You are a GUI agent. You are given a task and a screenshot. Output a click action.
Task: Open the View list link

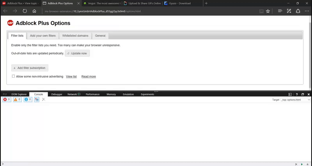pos(71,76)
